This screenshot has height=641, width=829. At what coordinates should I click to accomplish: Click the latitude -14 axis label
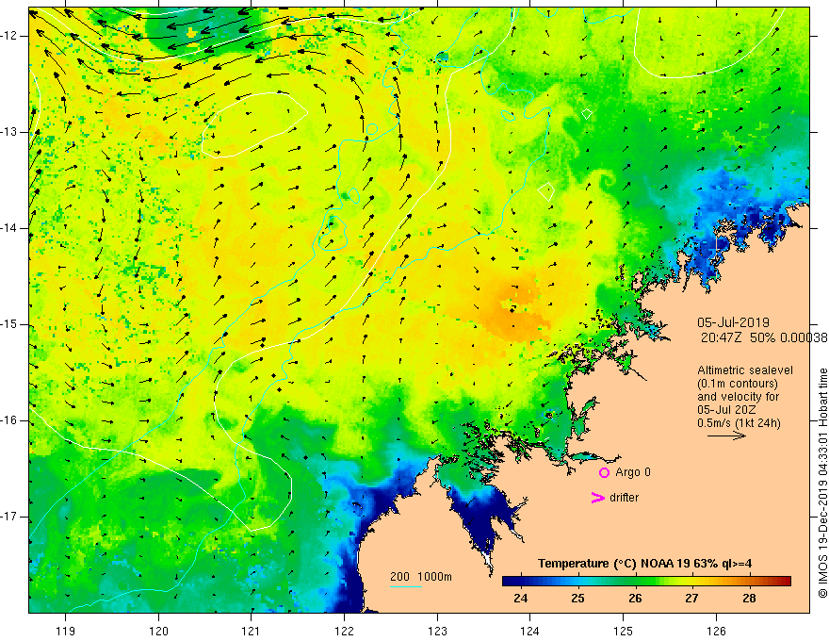click(11, 228)
